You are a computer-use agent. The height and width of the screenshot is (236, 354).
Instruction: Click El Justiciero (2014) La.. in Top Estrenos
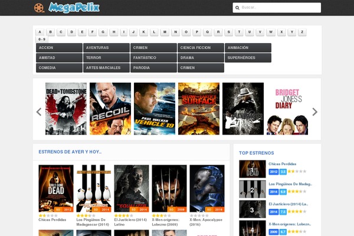289,204
